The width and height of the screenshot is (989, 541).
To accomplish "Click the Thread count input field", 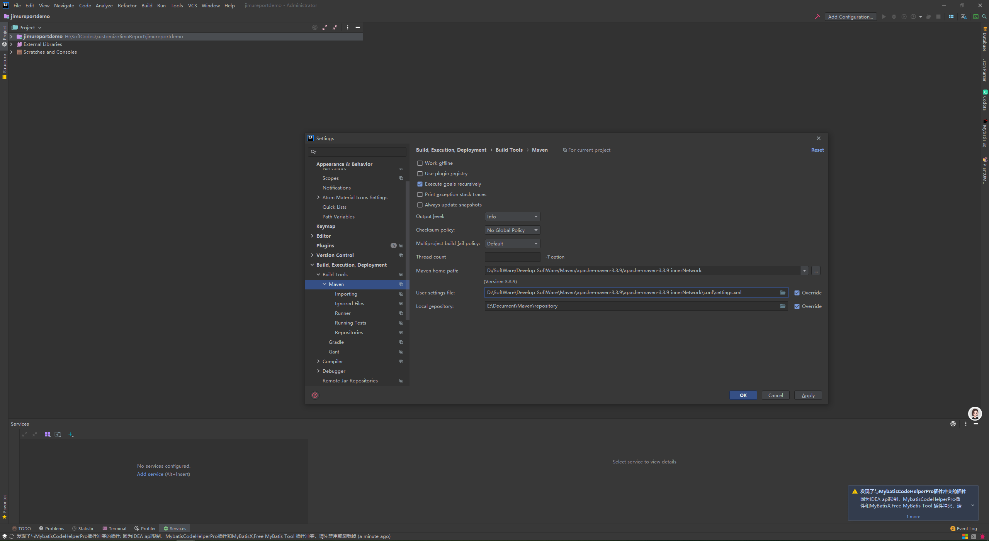I will [512, 257].
